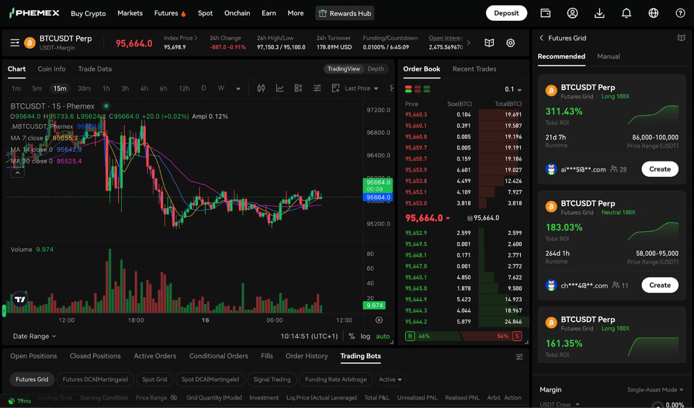Open the globe language selector icon
Screen dimensions: 694x408
tap(653, 13)
